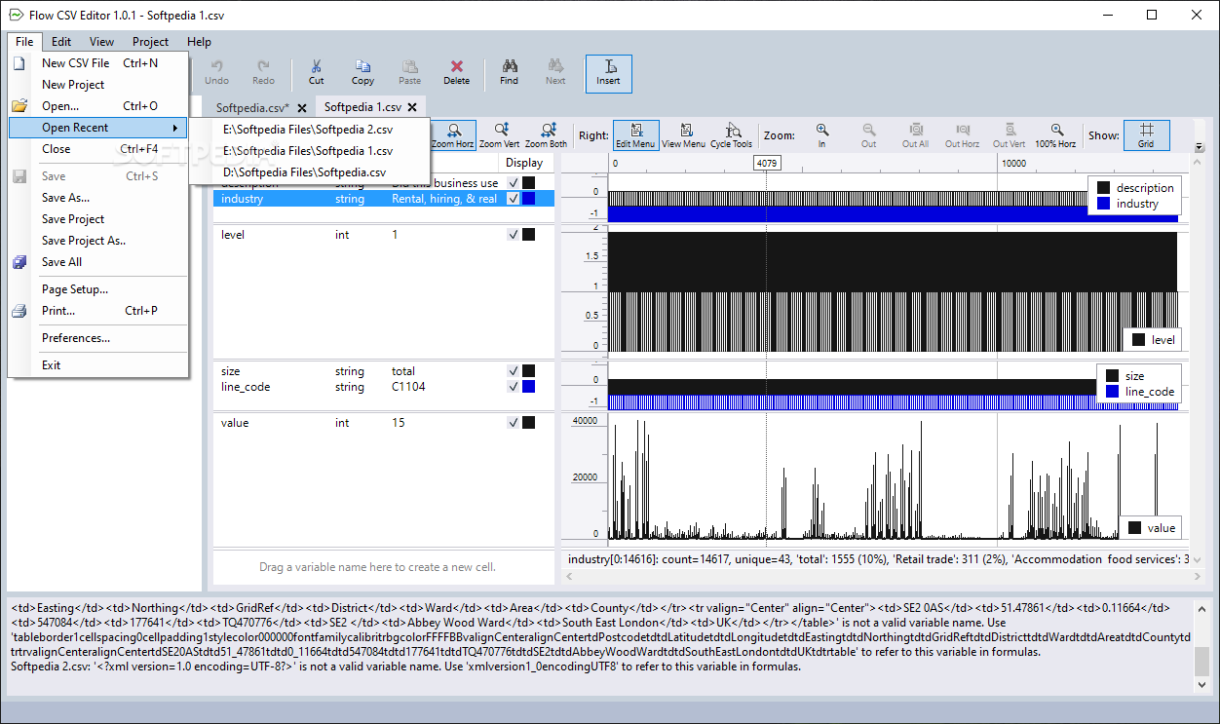Uncheck display checkbox for description

click(514, 182)
